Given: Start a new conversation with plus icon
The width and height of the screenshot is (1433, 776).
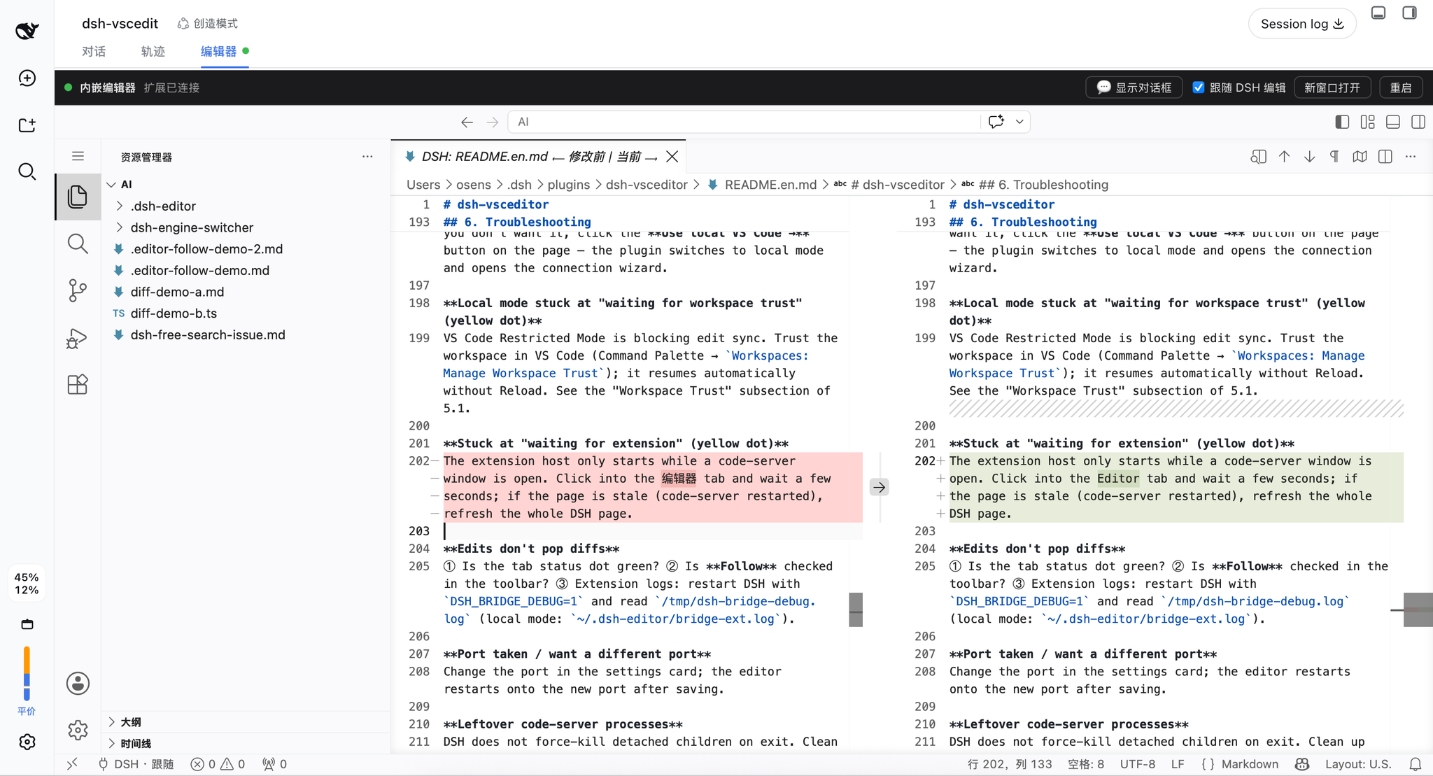Looking at the screenshot, I should coord(27,78).
